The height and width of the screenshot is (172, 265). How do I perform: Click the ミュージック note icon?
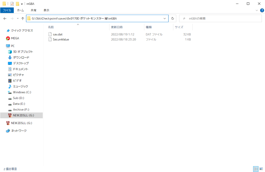[10, 86]
